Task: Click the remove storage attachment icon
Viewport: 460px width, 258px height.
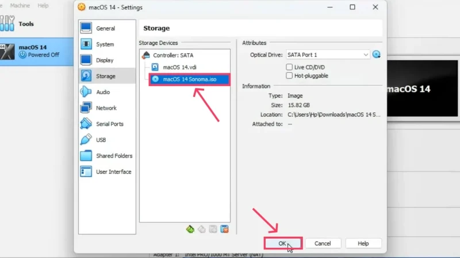Action: pos(224,229)
